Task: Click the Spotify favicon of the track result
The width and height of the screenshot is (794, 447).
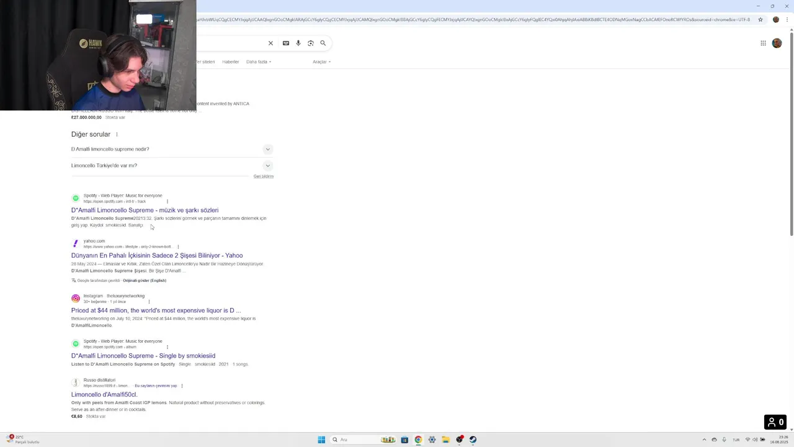Action: click(76, 198)
